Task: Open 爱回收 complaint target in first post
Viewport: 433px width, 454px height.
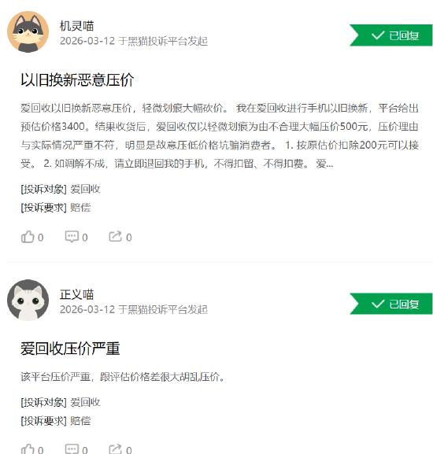Action: click(x=85, y=189)
